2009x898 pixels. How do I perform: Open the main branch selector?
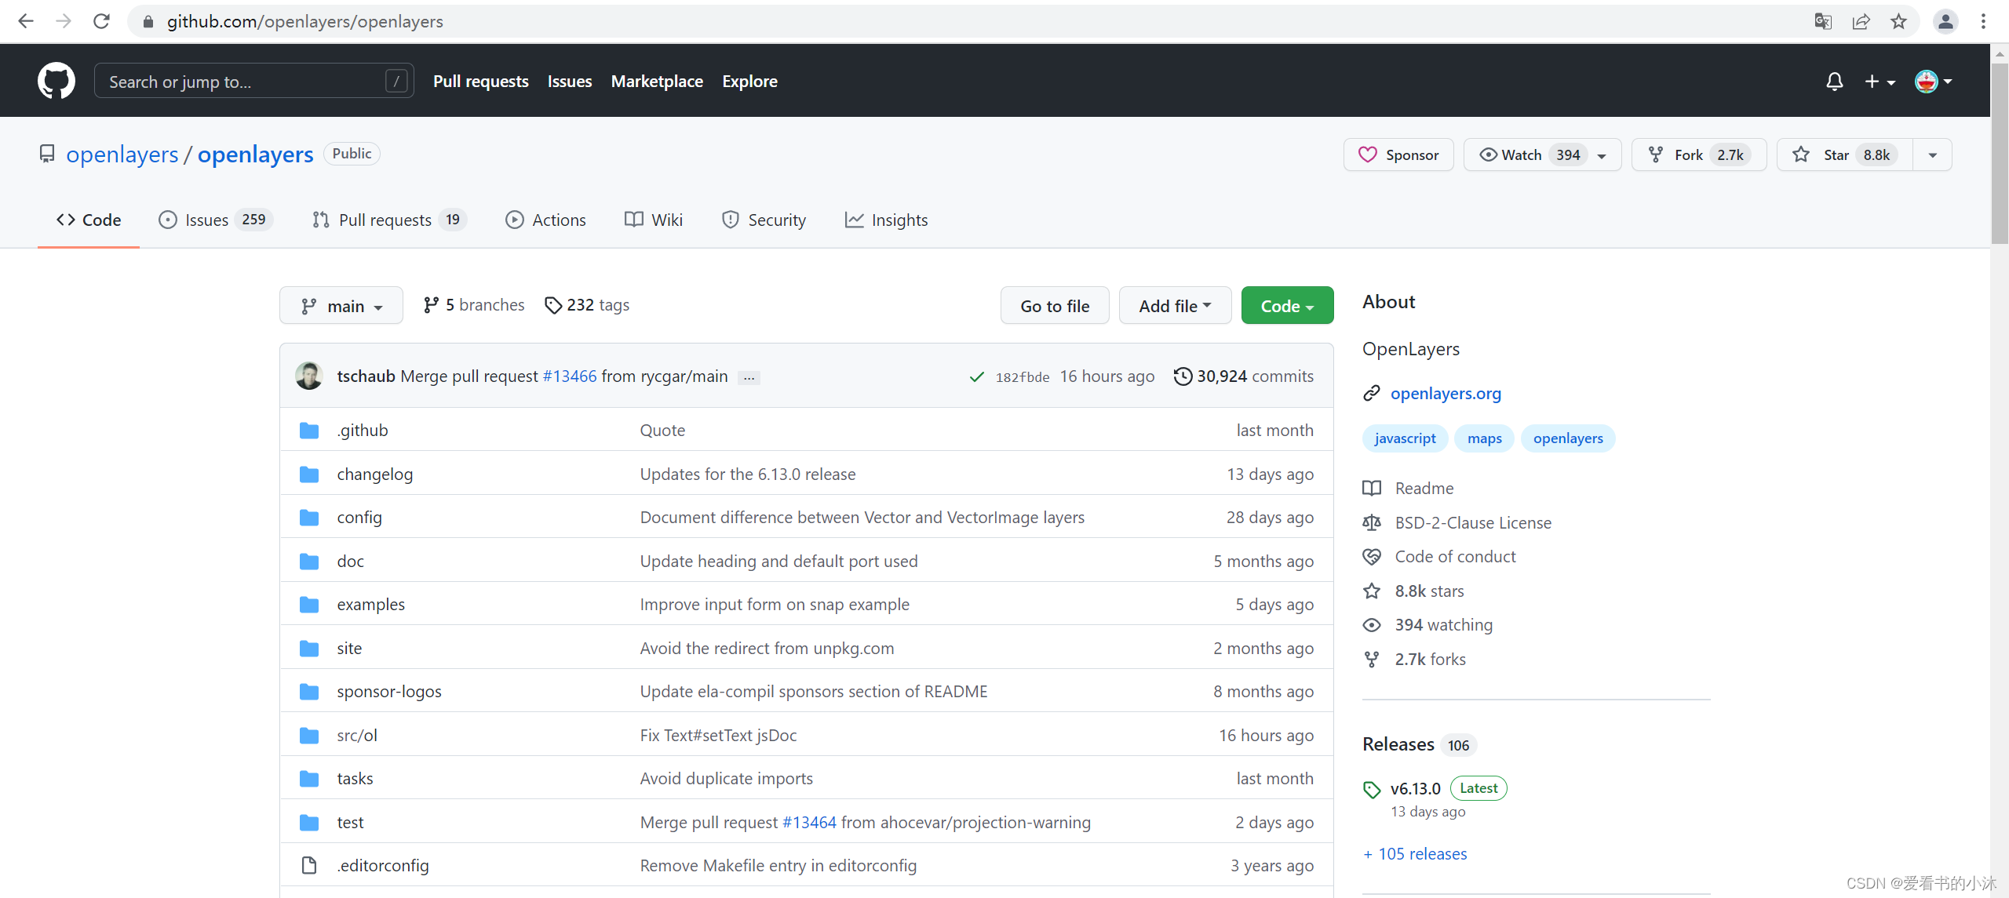point(341,306)
